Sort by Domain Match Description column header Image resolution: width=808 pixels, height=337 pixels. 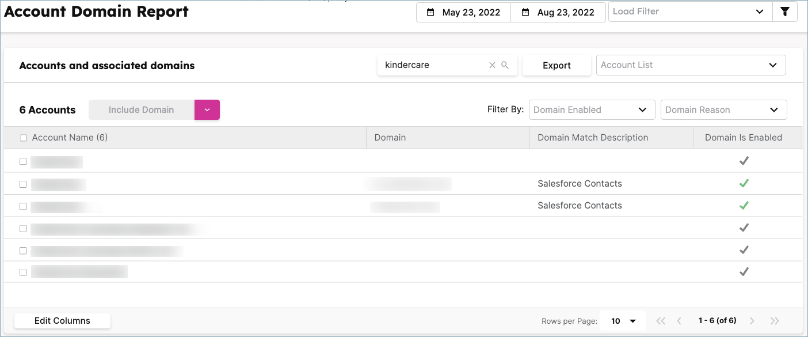click(593, 138)
